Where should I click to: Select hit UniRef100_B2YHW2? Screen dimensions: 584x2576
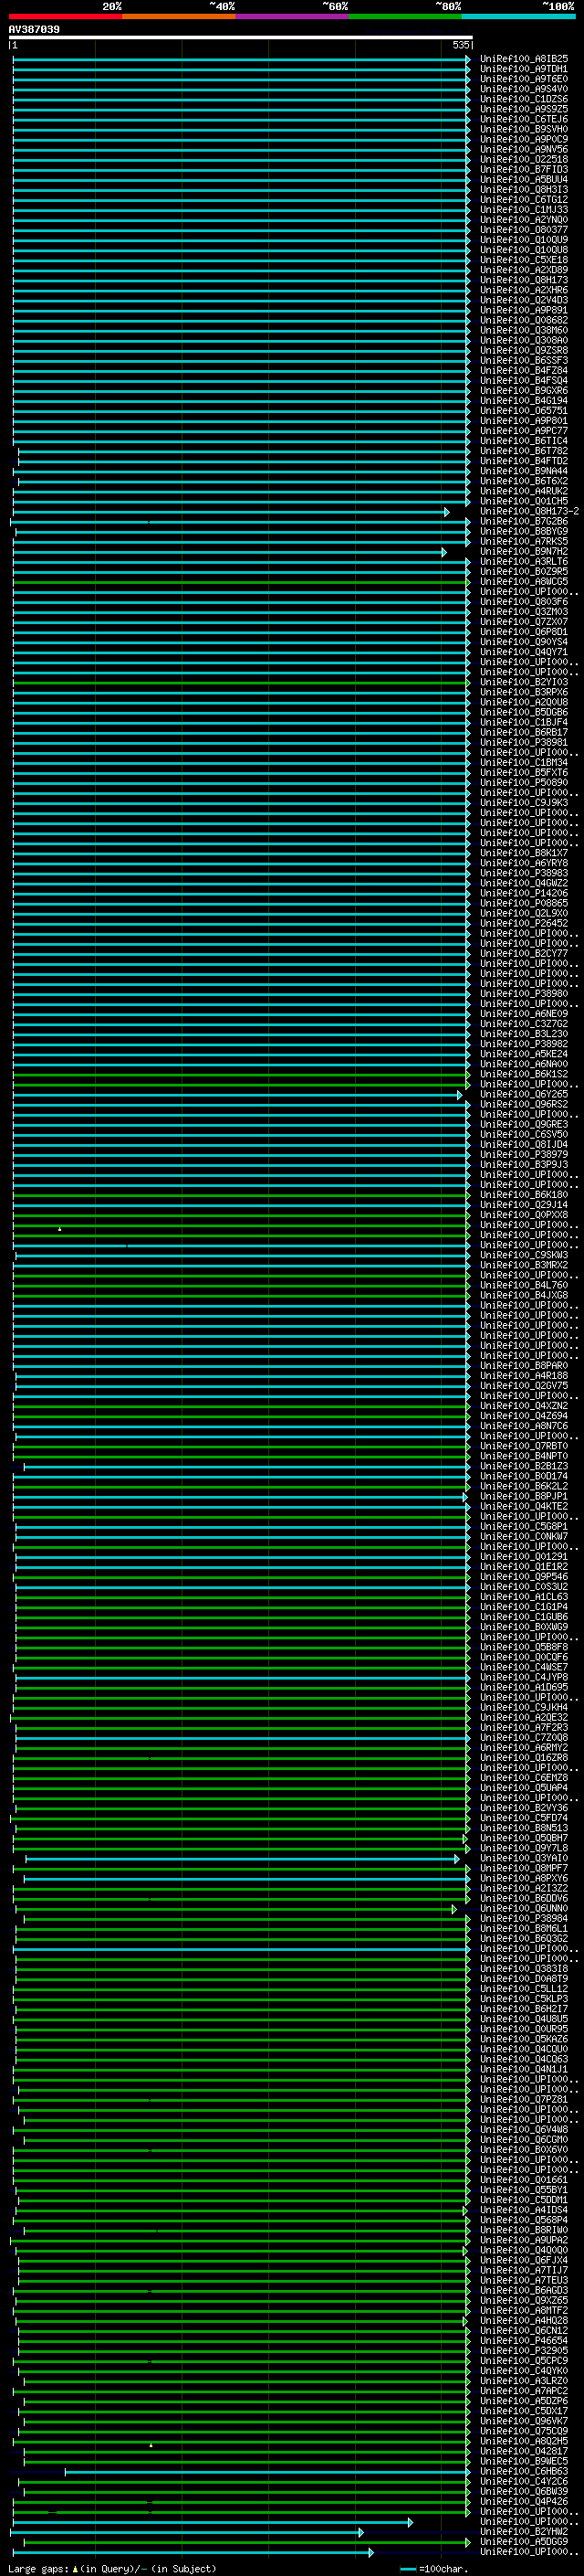pyautogui.click(x=523, y=2532)
